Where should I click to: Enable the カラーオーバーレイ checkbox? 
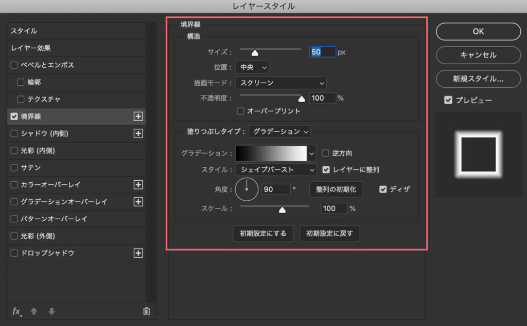click(x=14, y=185)
